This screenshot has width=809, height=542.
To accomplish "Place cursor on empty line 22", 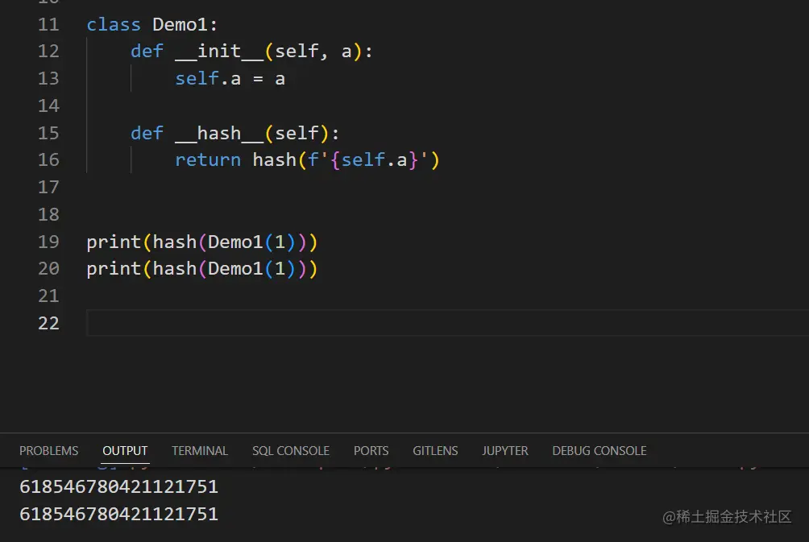I will point(447,323).
